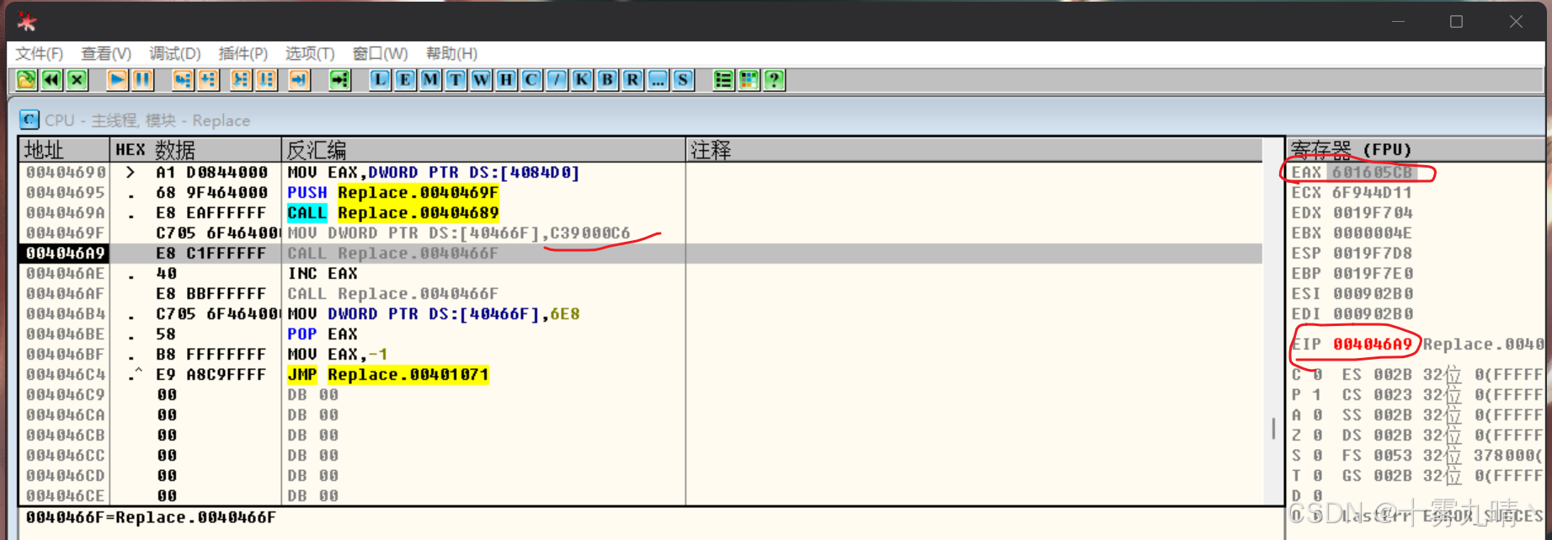Show the References window (R icon)

click(632, 80)
